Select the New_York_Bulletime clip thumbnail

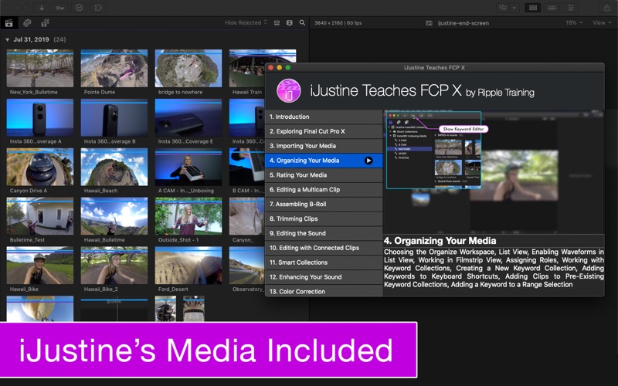[40, 68]
